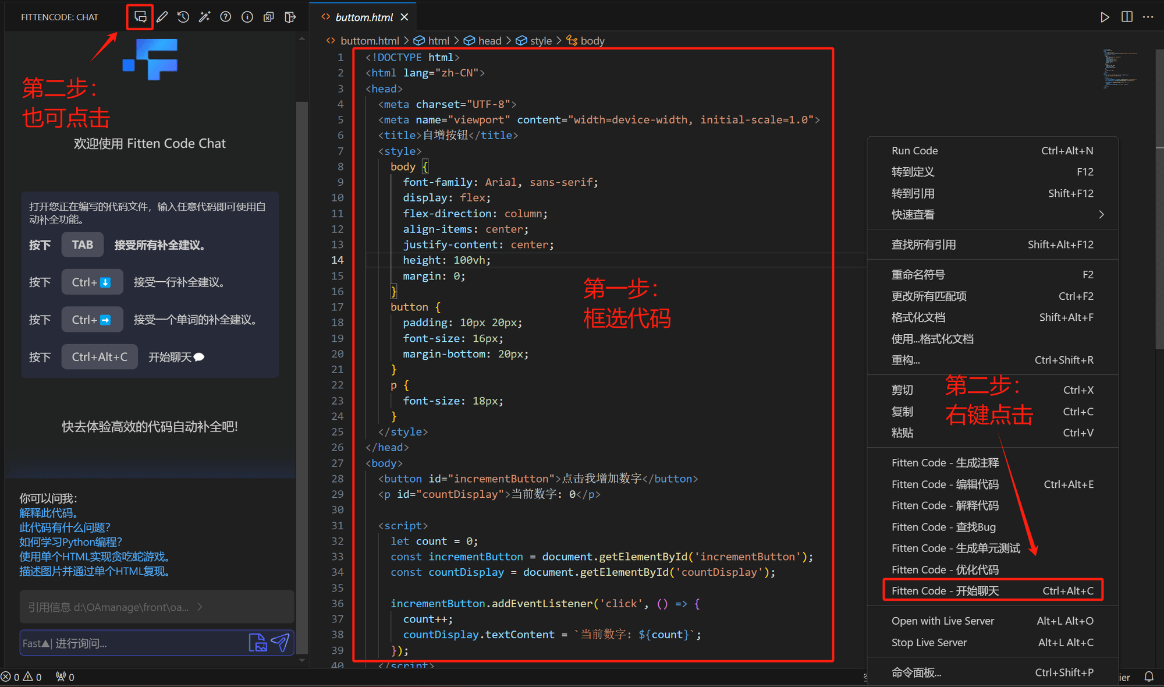
Task: Choose 转到引用 in context menu
Action: pos(992,193)
